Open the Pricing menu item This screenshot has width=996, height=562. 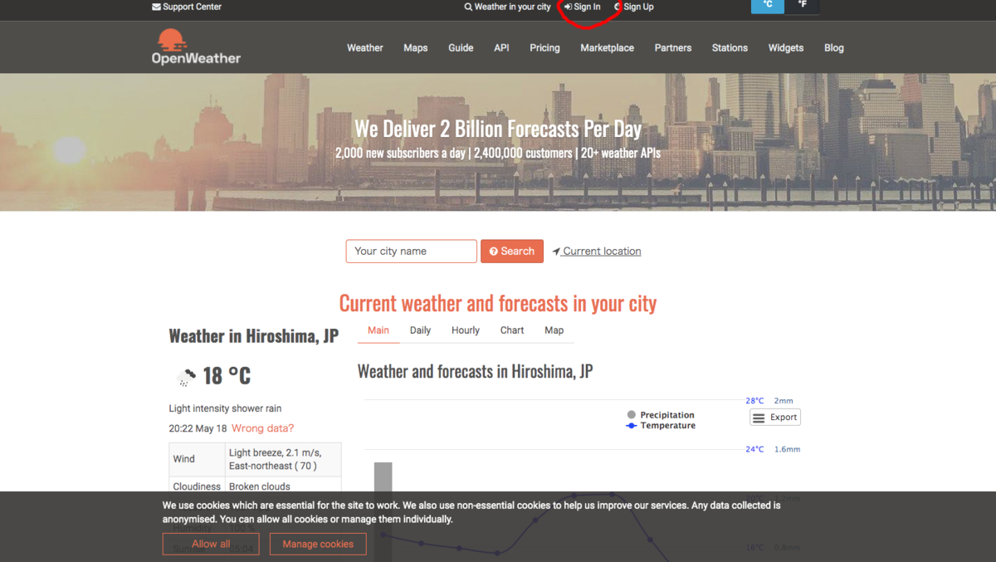pyautogui.click(x=544, y=48)
